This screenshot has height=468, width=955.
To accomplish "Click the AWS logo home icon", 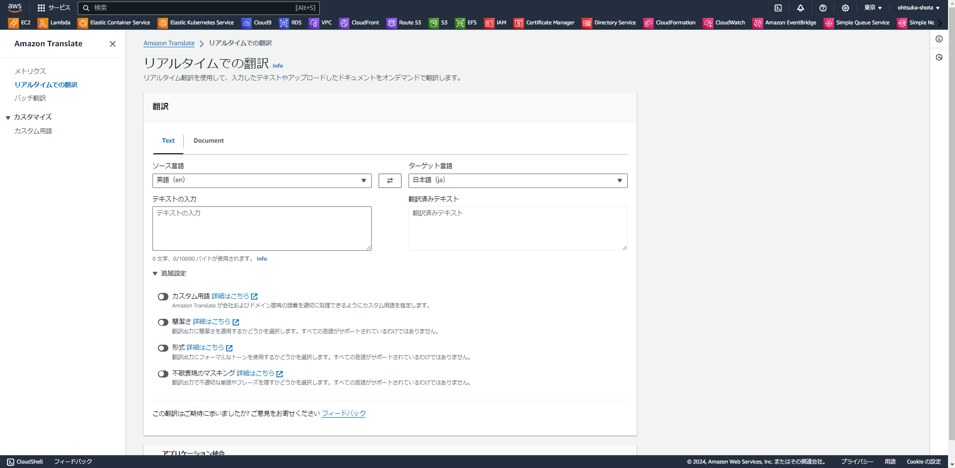I will 14,7.
